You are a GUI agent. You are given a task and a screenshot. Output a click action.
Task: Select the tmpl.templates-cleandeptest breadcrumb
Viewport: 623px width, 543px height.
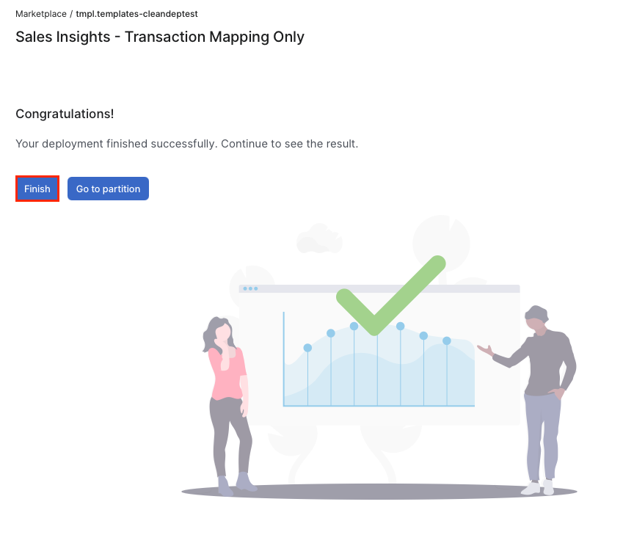[x=136, y=14]
